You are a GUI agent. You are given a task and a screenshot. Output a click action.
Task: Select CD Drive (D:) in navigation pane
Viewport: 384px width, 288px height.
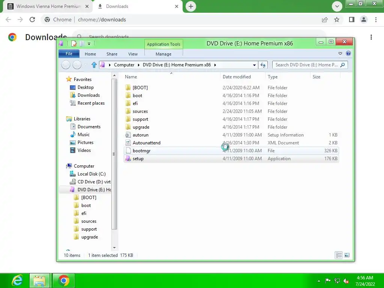(90, 182)
